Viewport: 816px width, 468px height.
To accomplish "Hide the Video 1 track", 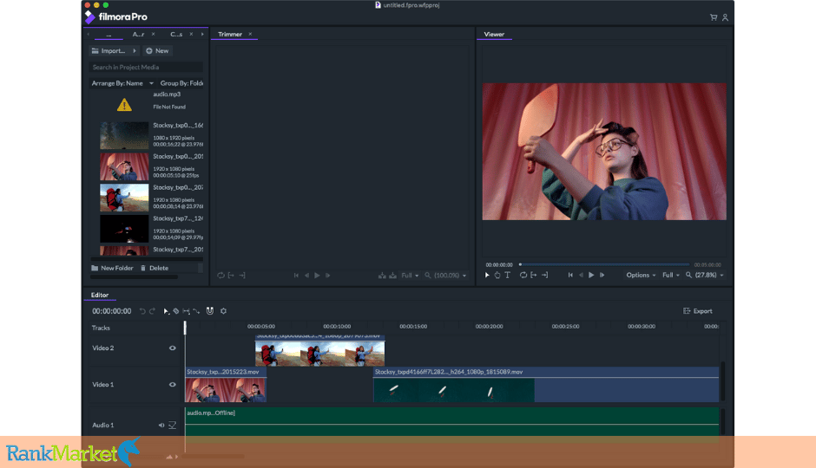I will (172, 385).
